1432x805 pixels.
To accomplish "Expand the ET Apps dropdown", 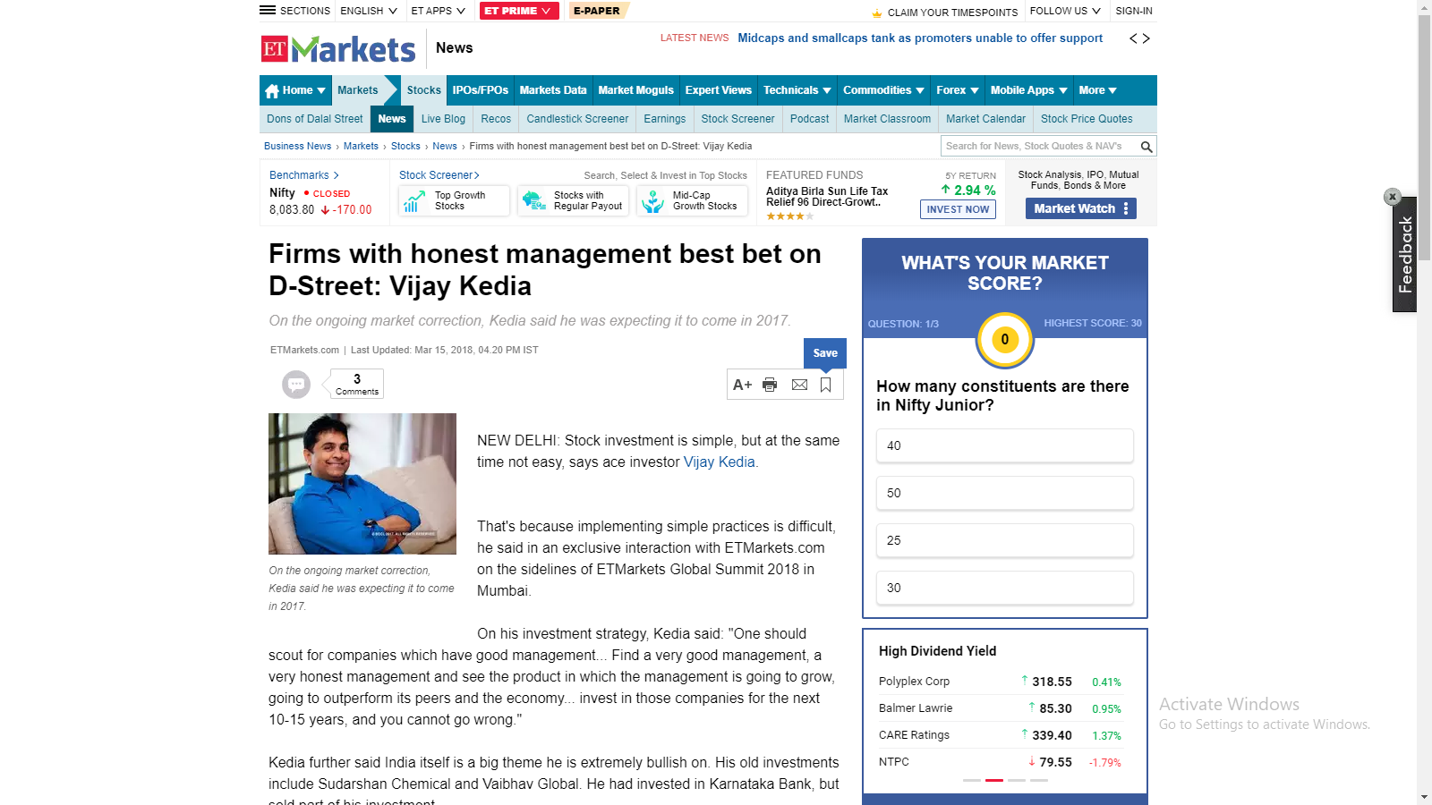I will click(438, 11).
